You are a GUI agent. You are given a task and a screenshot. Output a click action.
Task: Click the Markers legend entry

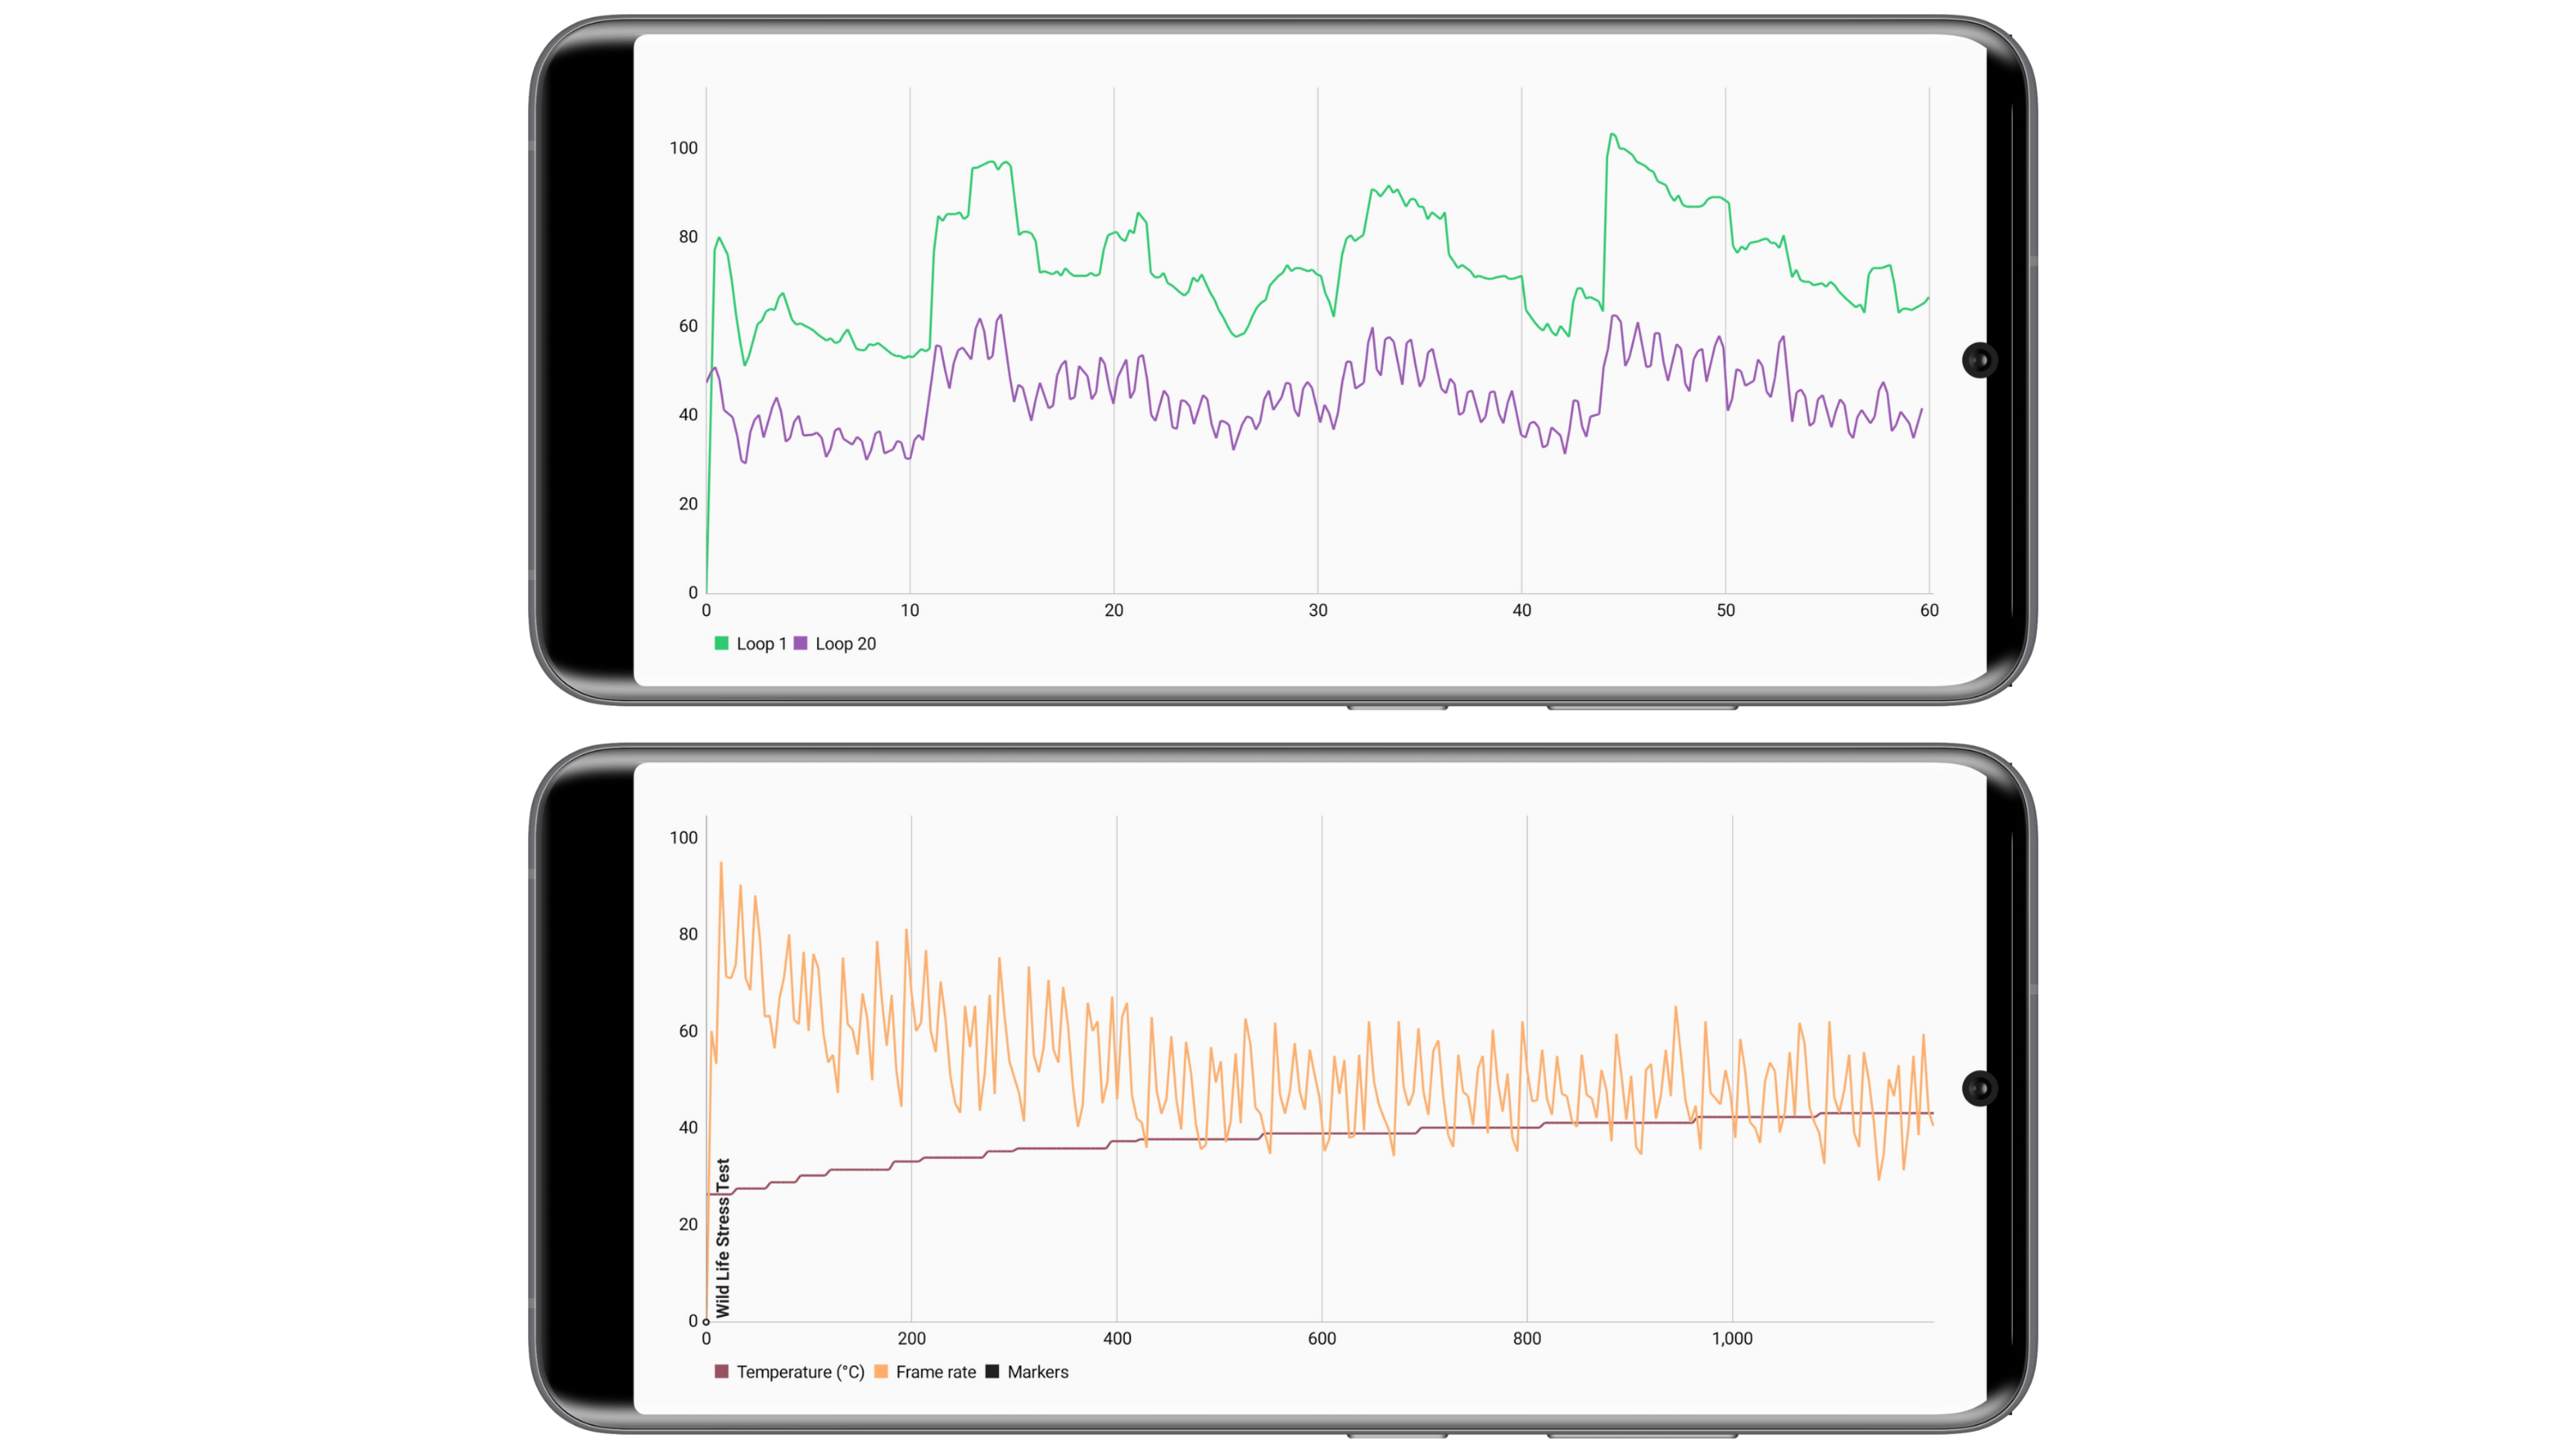point(1035,1372)
